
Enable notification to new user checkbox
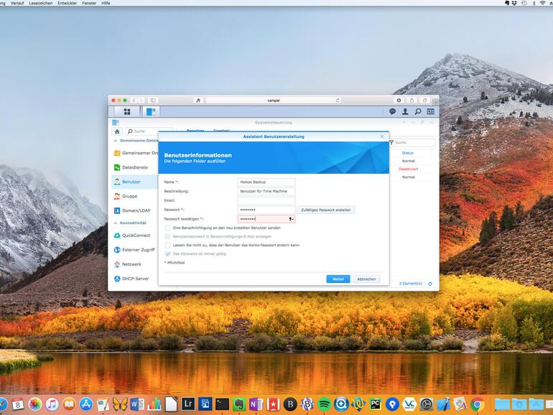tap(167, 228)
